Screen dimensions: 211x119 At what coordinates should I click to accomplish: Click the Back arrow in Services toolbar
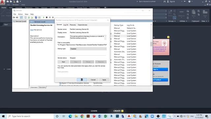pos(14,18)
